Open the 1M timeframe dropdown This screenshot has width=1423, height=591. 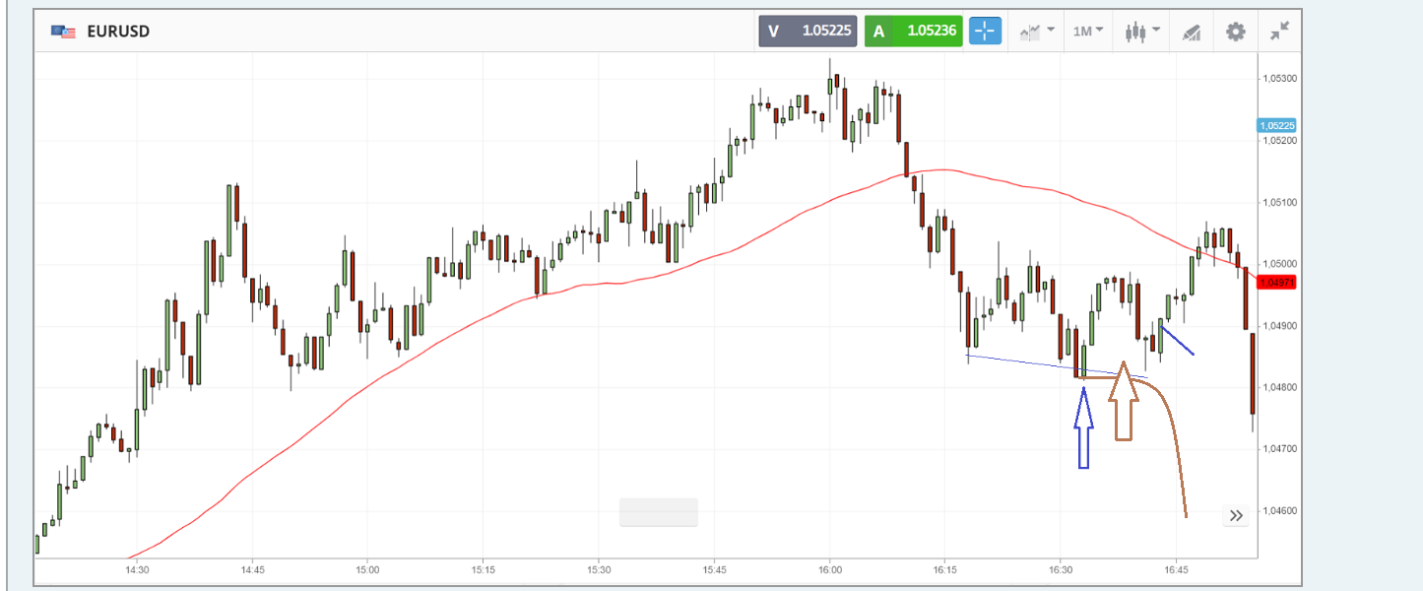point(1087,32)
